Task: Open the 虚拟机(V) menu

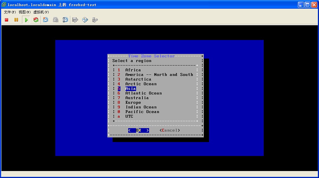Action: [41, 12]
